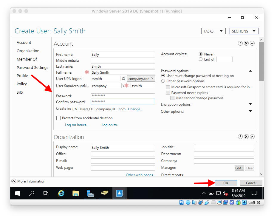Viewport: 274px width, 218px height.
Task: Click VirtualBox audio status icon
Action: point(194,202)
